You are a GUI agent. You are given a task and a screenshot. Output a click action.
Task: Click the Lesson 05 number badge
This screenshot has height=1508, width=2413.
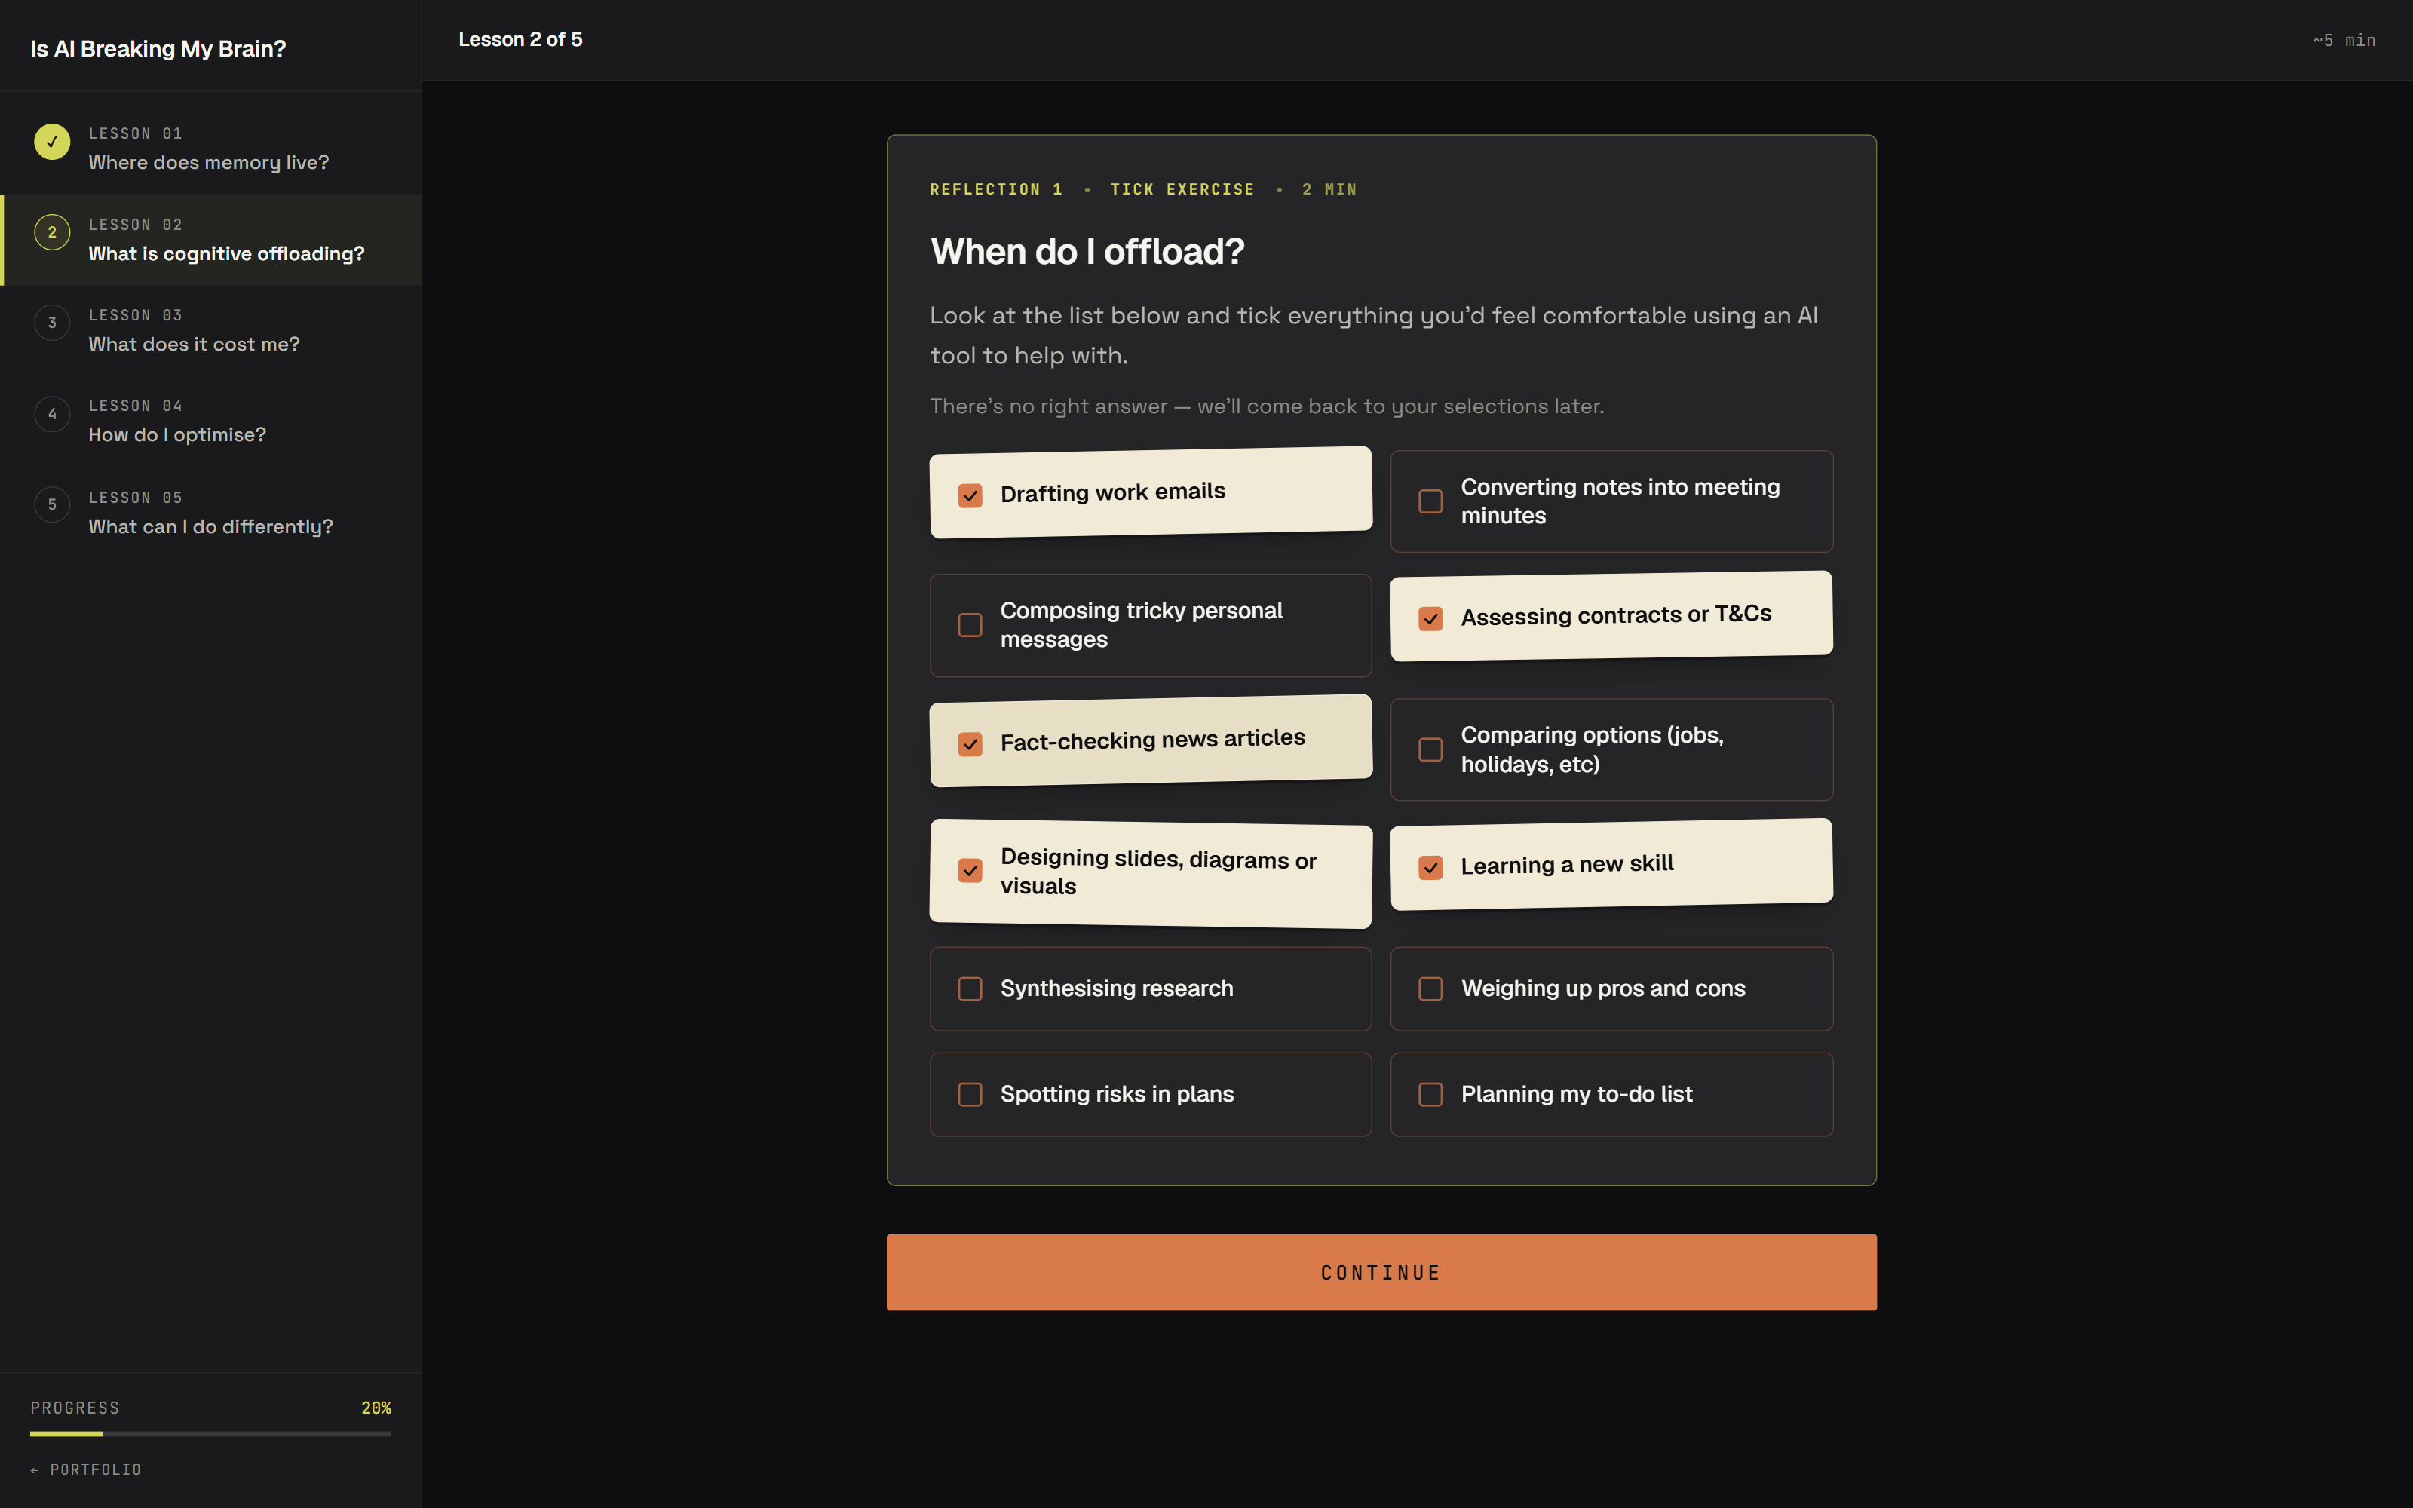coord(52,504)
